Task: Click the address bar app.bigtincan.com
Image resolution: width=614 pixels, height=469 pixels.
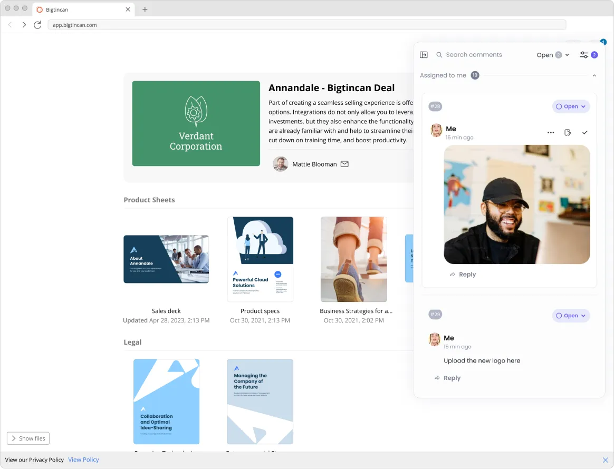Action: tap(306, 25)
